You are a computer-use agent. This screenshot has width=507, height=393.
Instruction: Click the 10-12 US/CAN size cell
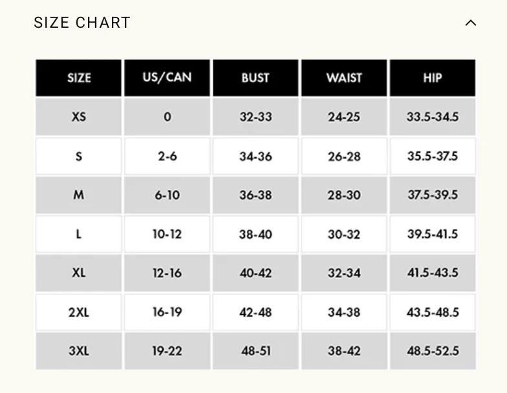[x=167, y=234]
